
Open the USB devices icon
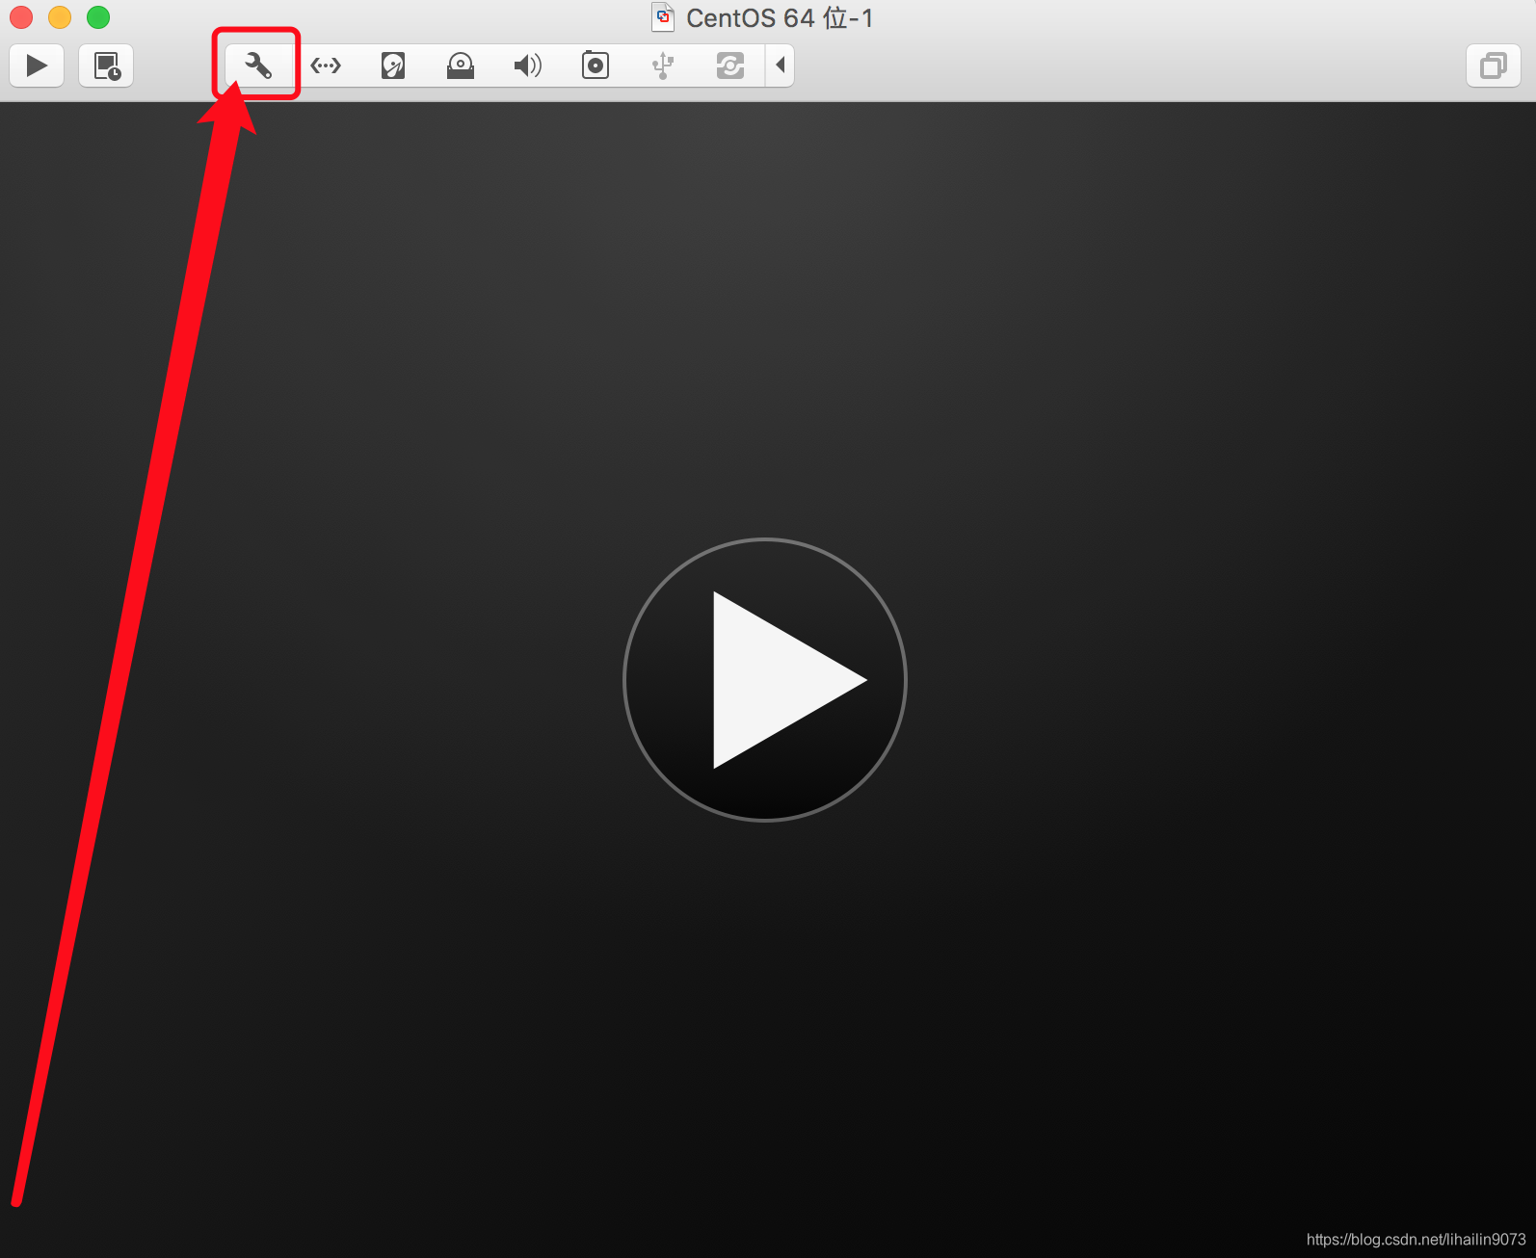(x=663, y=66)
